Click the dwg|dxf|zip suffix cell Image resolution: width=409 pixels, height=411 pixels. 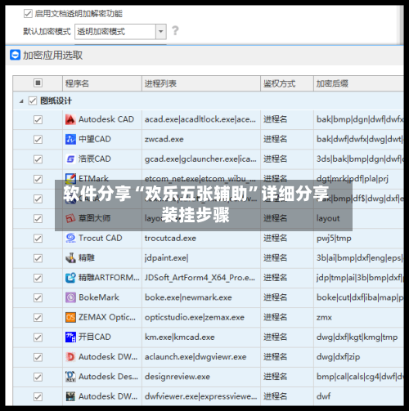(358, 357)
